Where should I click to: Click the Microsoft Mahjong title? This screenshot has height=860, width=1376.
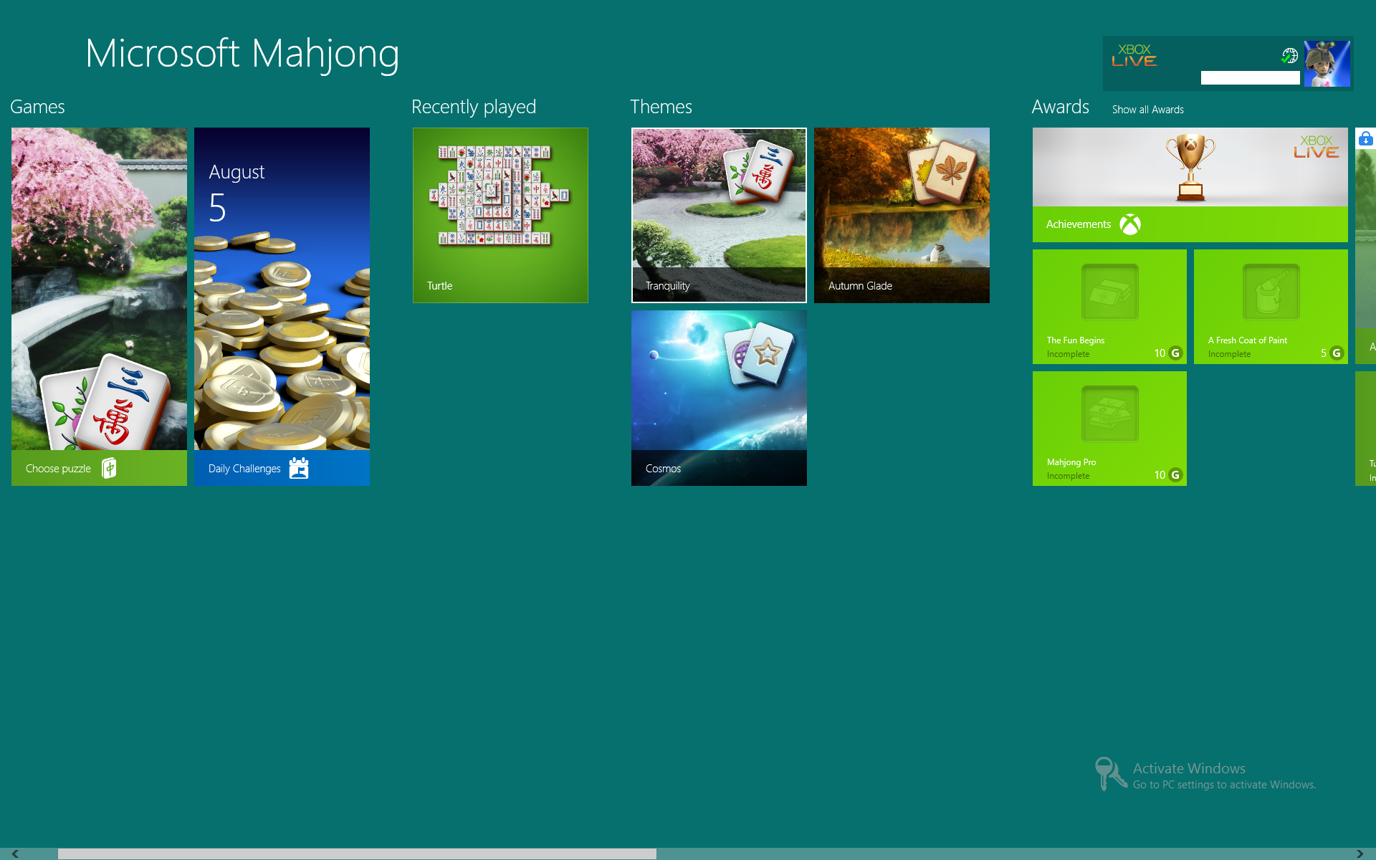tap(242, 54)
